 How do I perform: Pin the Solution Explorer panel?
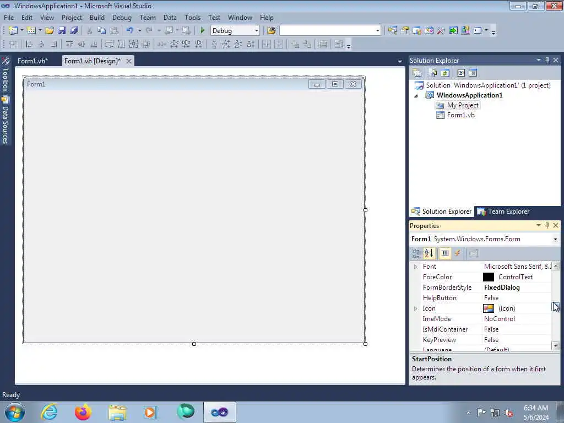tap(547, 60)
